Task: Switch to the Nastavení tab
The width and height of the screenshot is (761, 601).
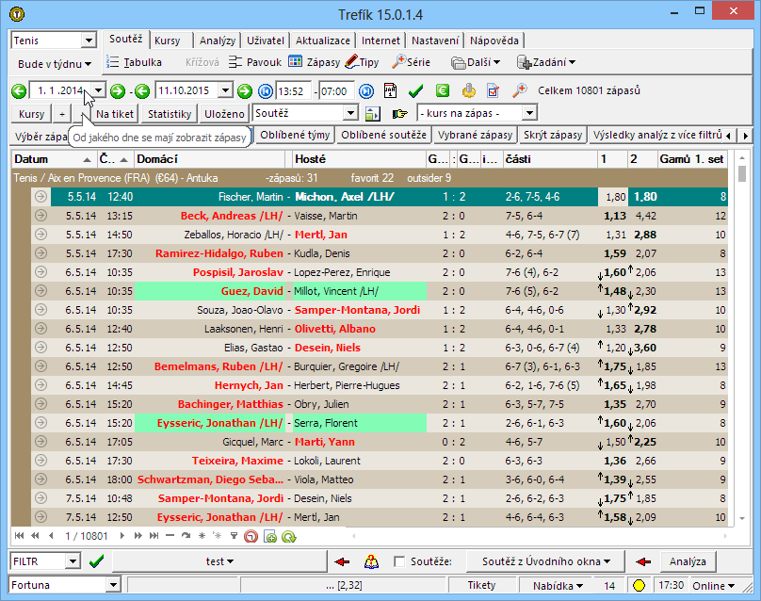Action: [434, 41]
